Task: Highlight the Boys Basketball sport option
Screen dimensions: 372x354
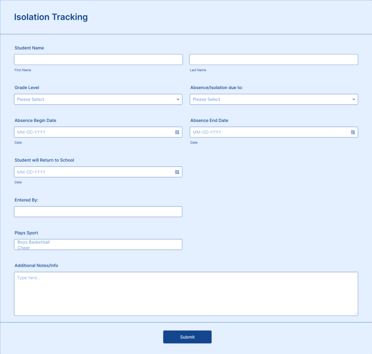Action: click(x=33, y=242)
